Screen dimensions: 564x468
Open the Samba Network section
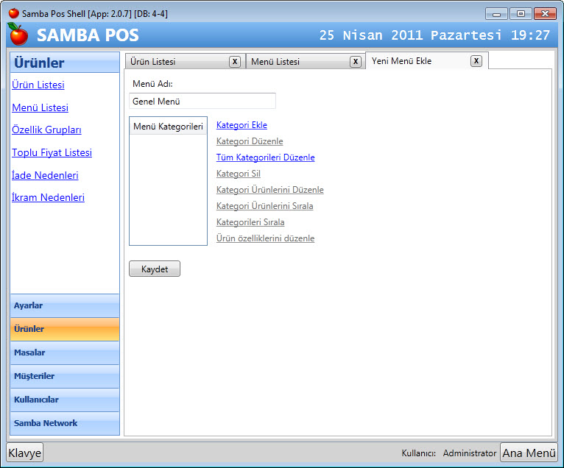coord(65,424)
